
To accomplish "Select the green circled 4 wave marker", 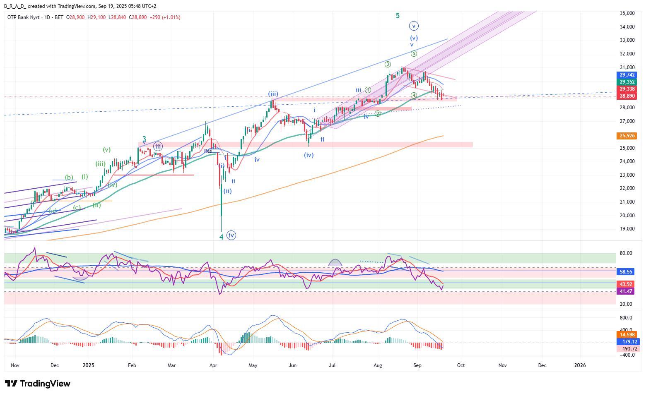I will coord(414,96).
